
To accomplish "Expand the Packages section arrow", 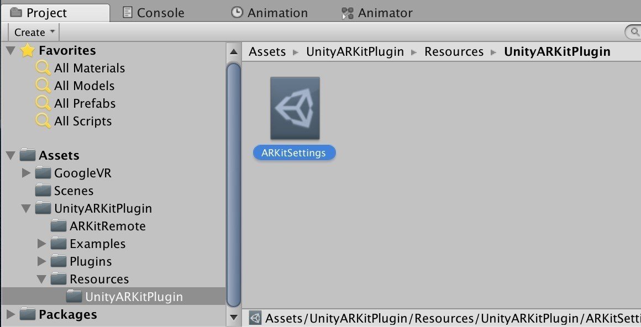I will pos(10,314).
